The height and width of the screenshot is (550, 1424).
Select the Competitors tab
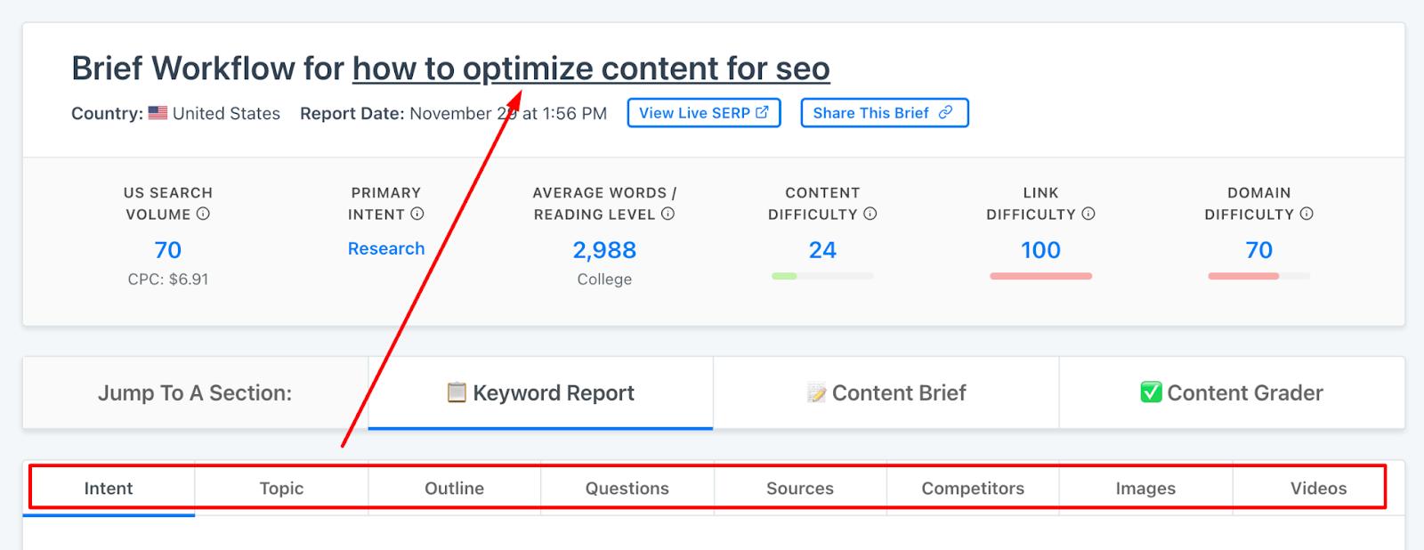[973, 488]
